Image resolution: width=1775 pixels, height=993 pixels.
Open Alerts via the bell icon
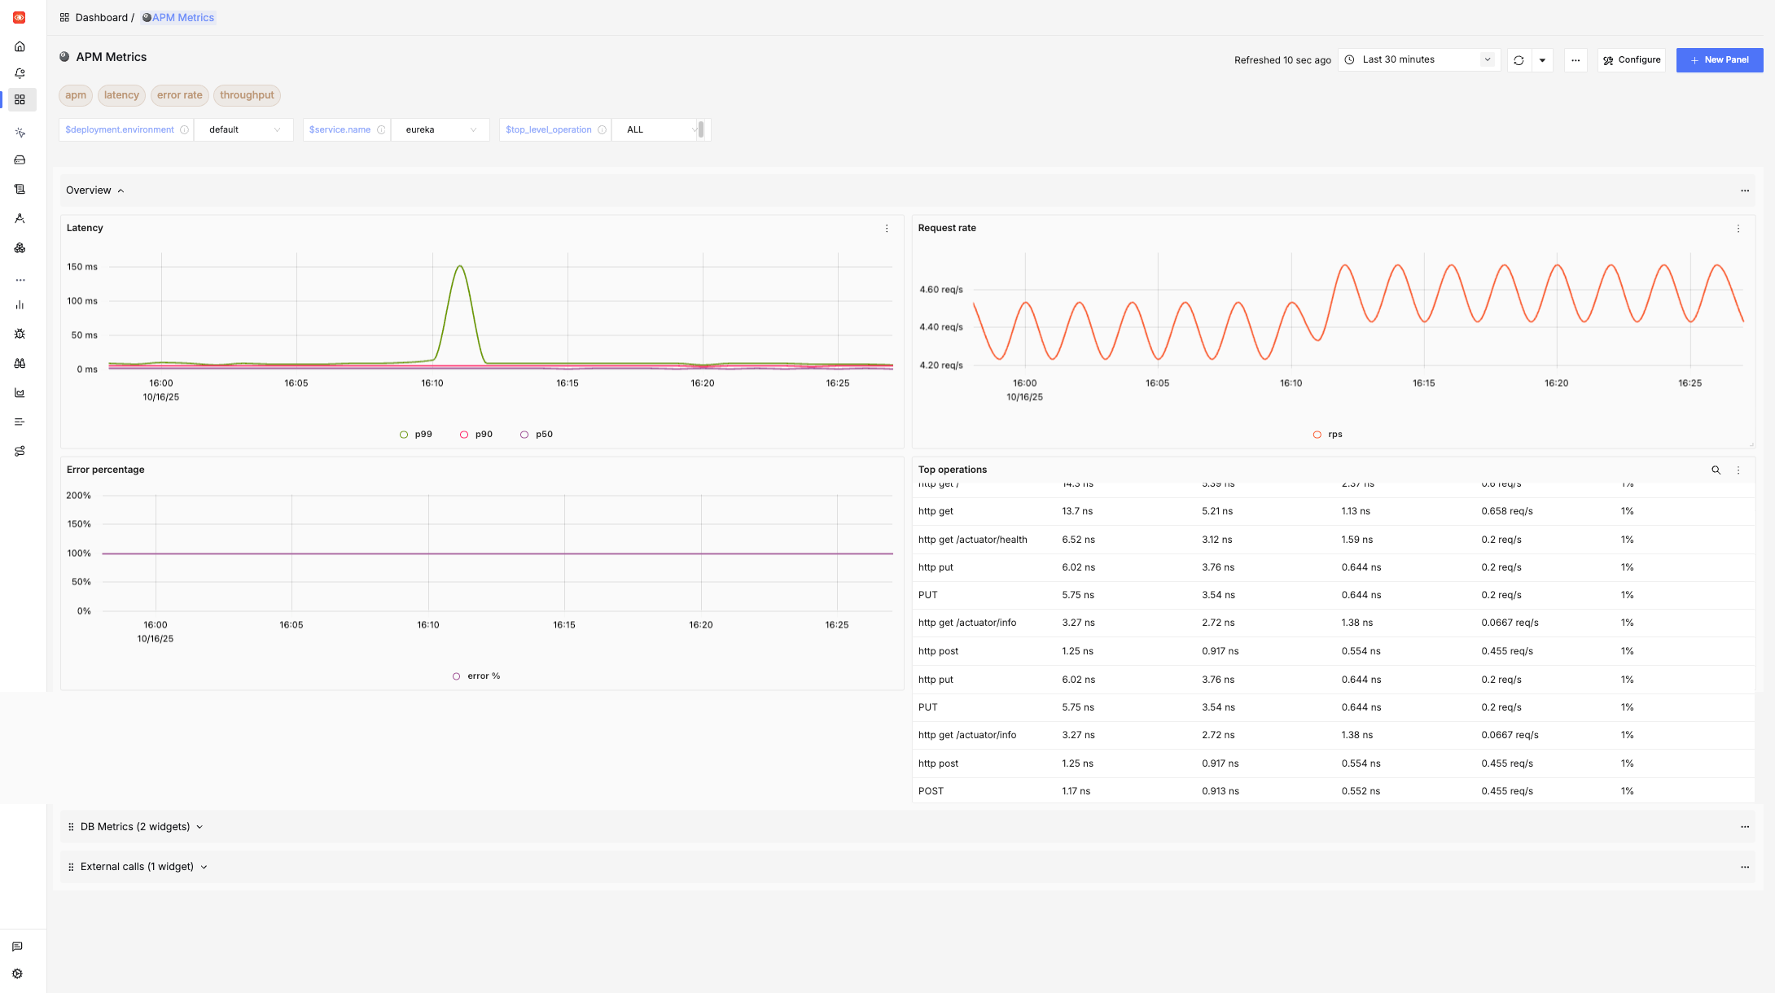click(20, 72)
